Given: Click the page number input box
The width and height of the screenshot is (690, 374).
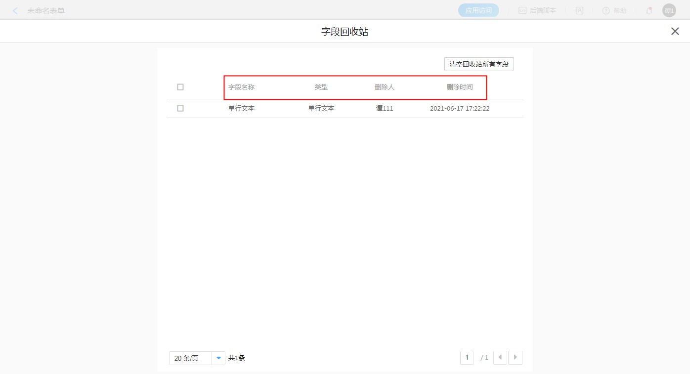Looking at the screenshot, I should tap(467, 357).
